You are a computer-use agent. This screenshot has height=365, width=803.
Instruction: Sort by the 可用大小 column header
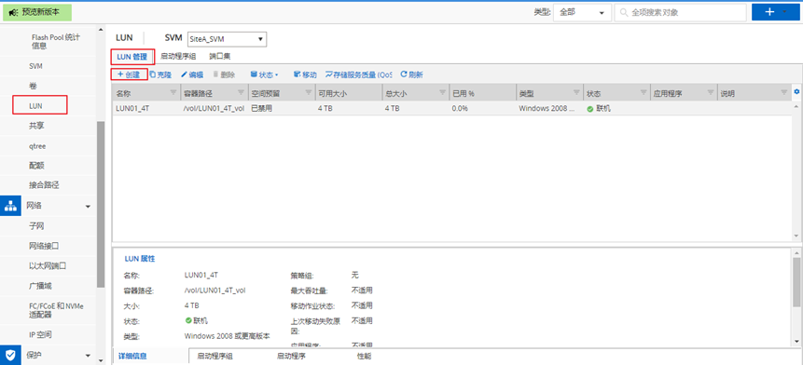click(x=332, y=93)
